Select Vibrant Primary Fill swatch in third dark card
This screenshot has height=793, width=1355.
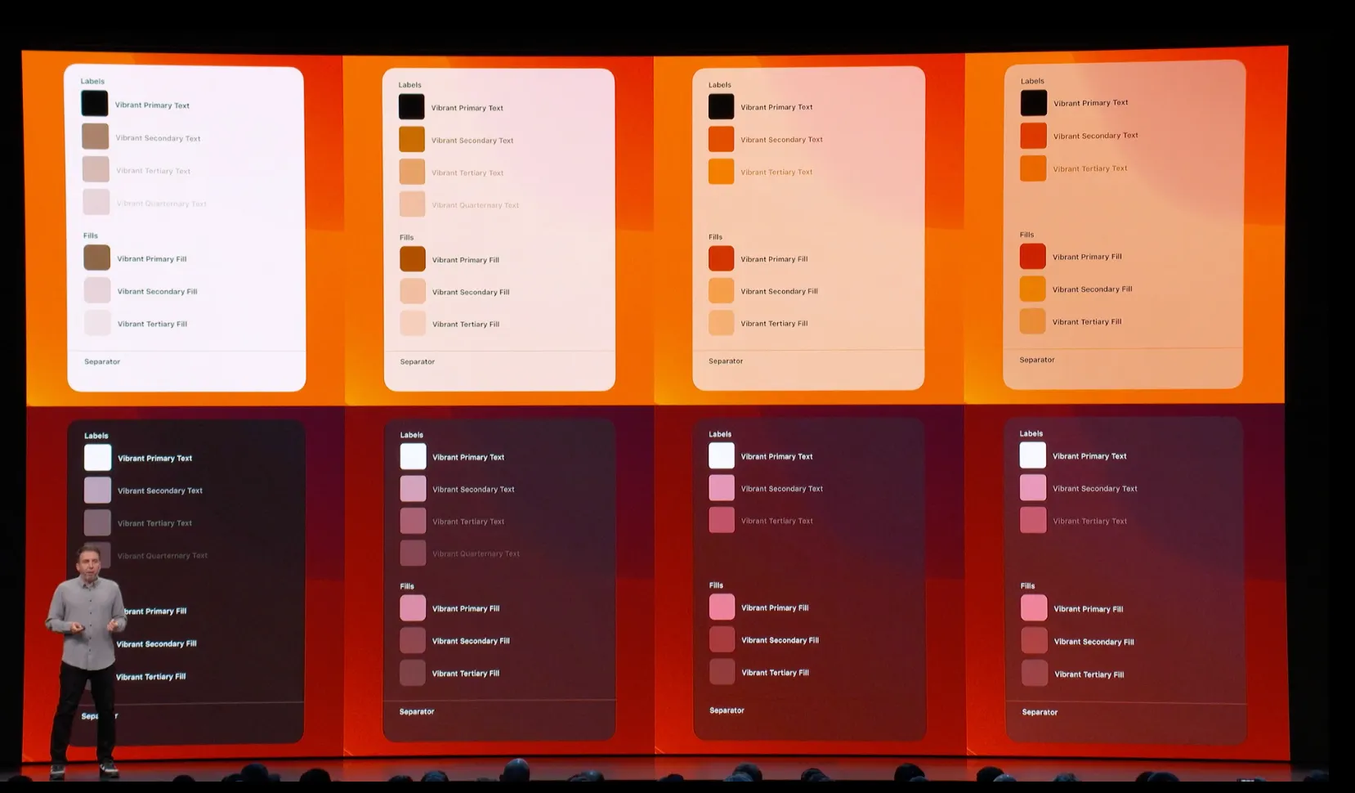(x=722, y=607)
